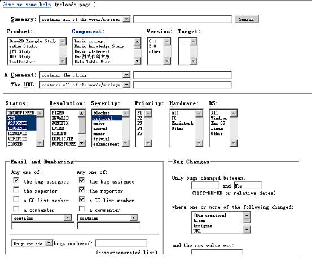Select UNCONFIRMED status
The image size is (312, 261).
(21, 113)
